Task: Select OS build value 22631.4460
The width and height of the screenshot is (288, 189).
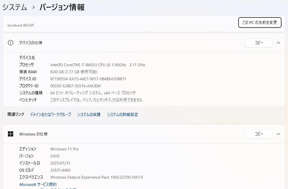Action: 61,170
